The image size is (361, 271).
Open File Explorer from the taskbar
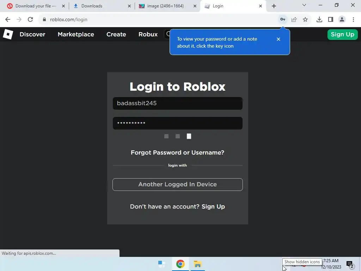(197, 264)
